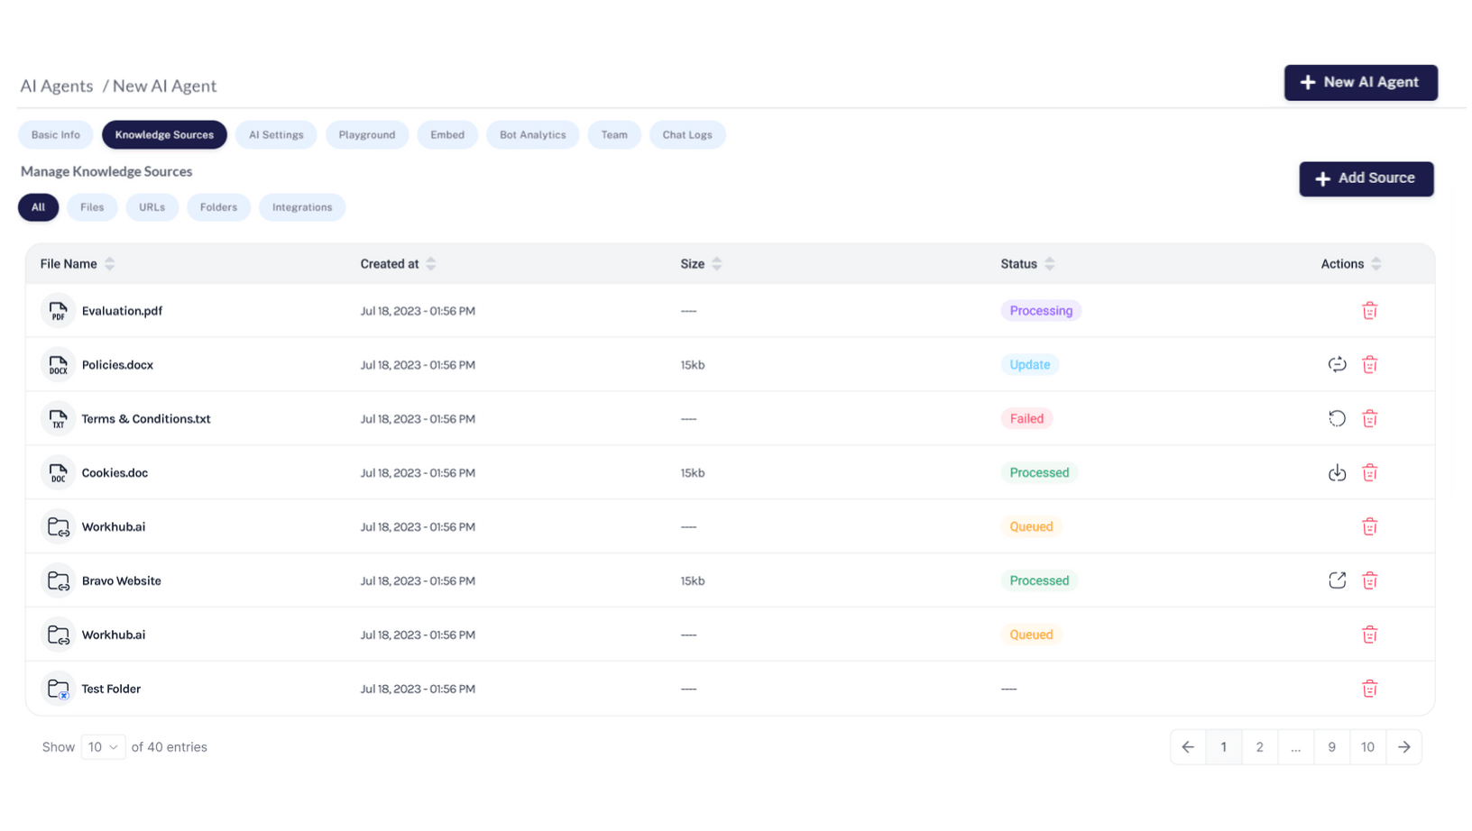1472x831 pixels.
Task: Delete the failed Terms & Conditions.txt file
Action: click(x=1369, y=418)
